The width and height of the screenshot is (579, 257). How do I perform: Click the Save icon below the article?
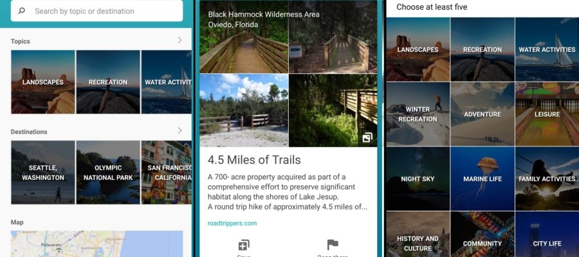(244, 245)
